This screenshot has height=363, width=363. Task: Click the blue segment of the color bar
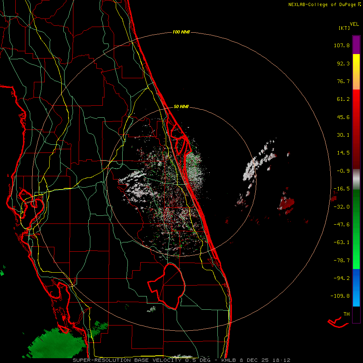pyautogui.click(x=356, y=288)
